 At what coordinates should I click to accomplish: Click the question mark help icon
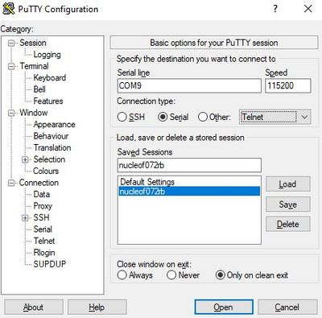tap(275, 9)
